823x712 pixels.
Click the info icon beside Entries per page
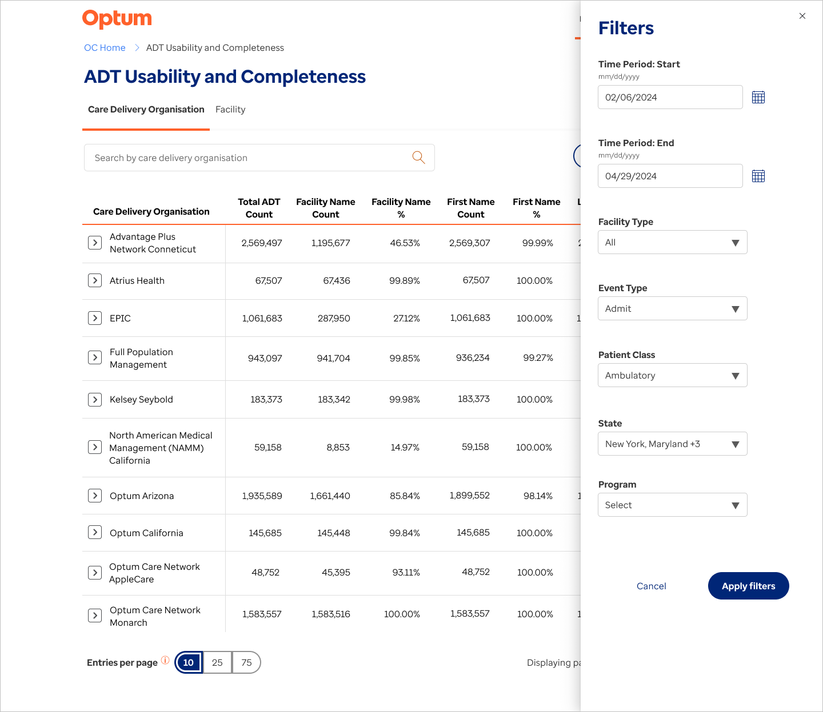165,660
